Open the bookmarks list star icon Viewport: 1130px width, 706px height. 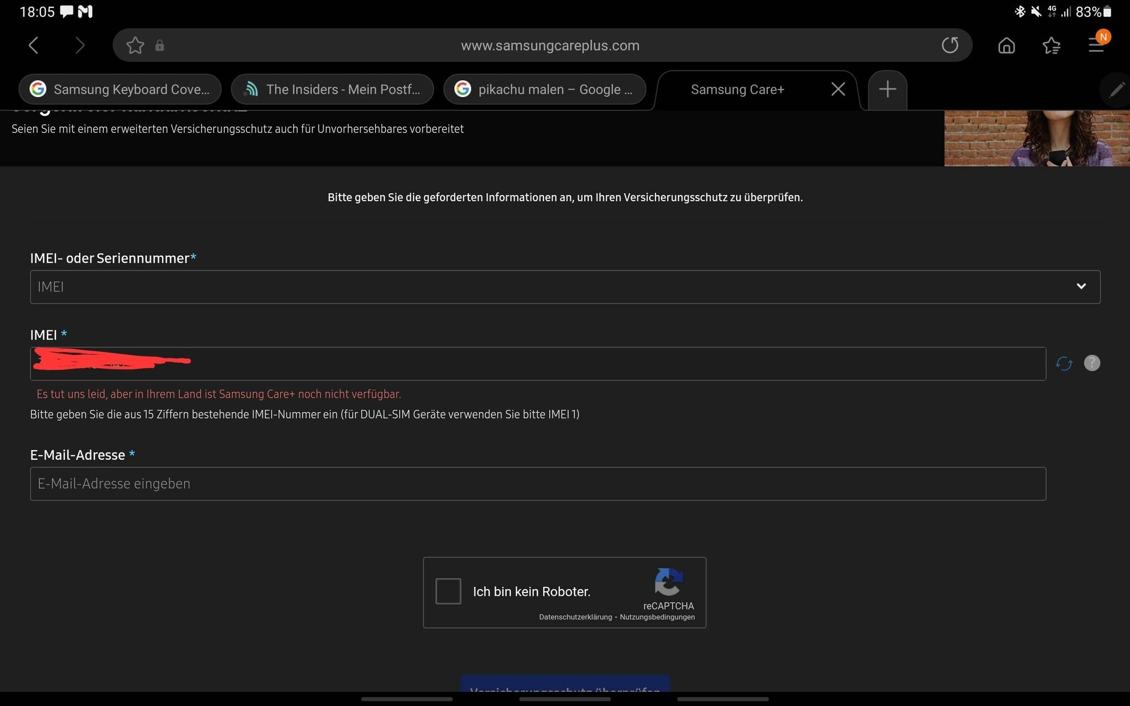click(x=1051, y=45)
